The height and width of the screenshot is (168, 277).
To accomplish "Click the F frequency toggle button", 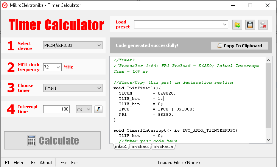I will (98, 109).
